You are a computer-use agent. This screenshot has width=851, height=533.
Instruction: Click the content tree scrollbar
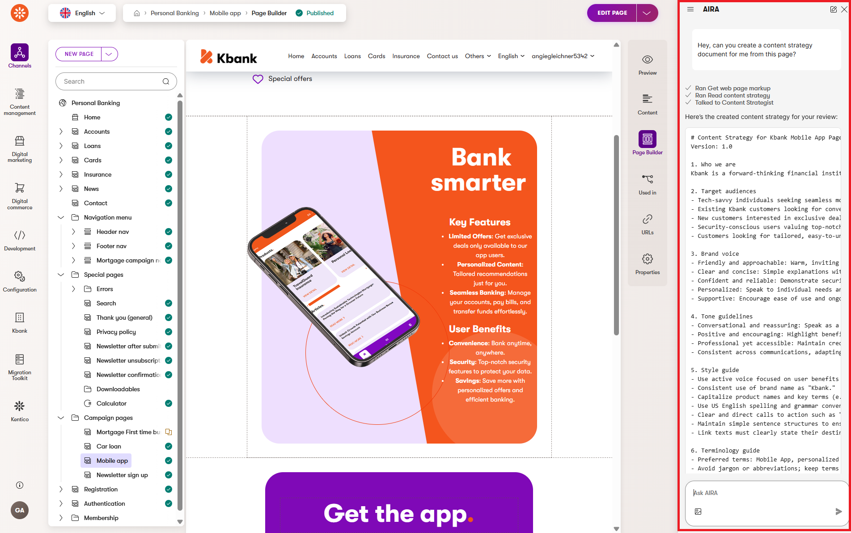click(x=180, y=305)
